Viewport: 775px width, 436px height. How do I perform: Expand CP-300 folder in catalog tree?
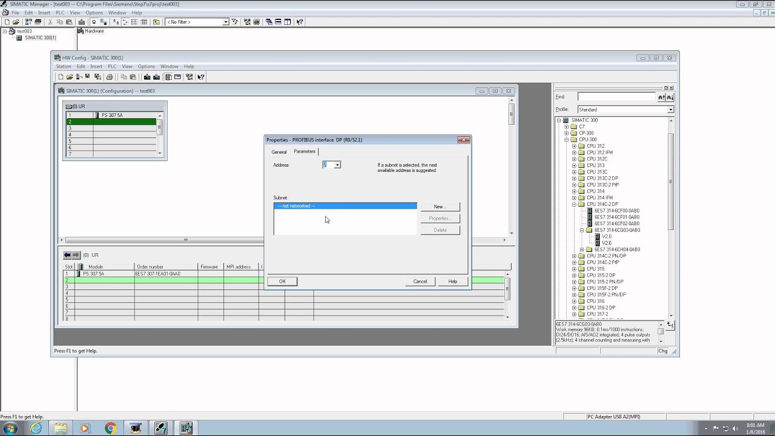566,133
